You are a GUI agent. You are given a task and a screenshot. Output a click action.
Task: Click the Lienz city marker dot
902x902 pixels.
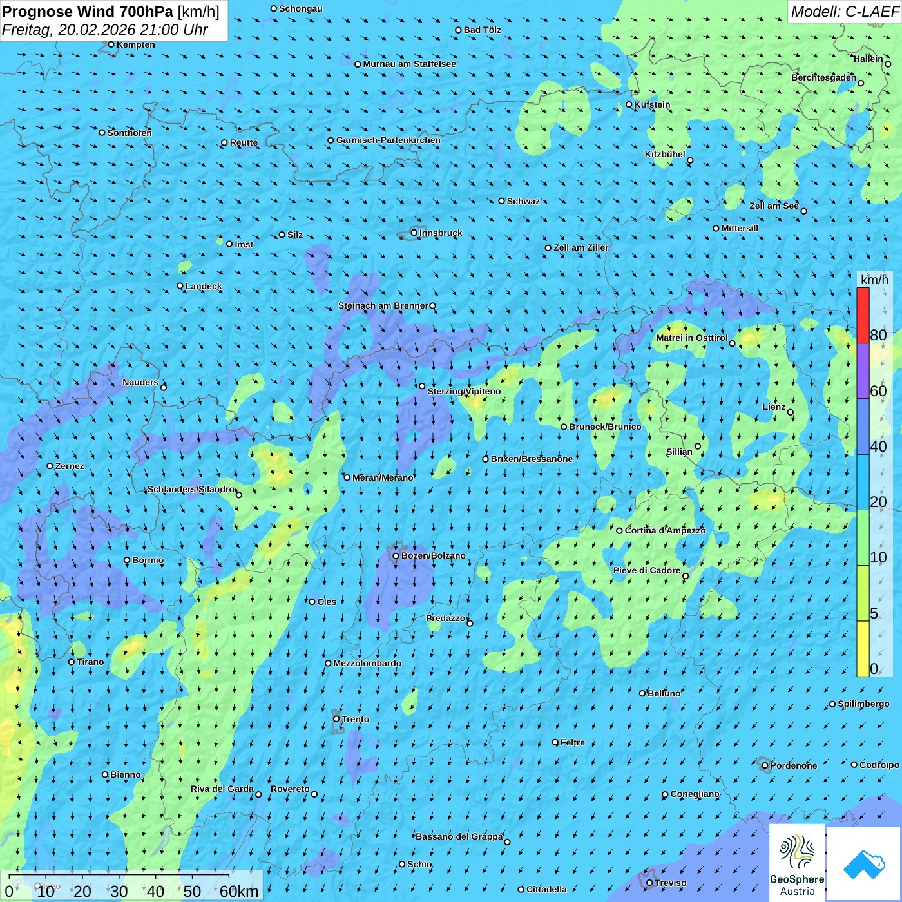(791, 412)
